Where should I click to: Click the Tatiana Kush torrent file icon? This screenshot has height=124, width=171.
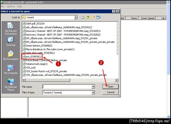coord(24,64)
